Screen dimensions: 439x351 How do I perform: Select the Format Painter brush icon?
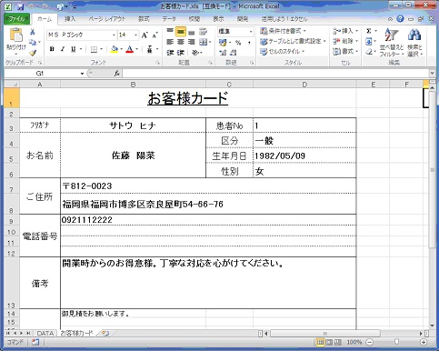[33, 53]
